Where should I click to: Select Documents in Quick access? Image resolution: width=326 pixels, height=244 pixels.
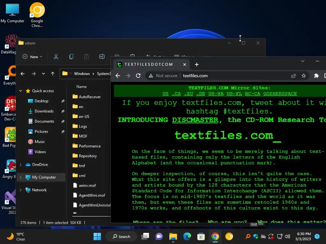pyautogui.click(x=44, y=121)
